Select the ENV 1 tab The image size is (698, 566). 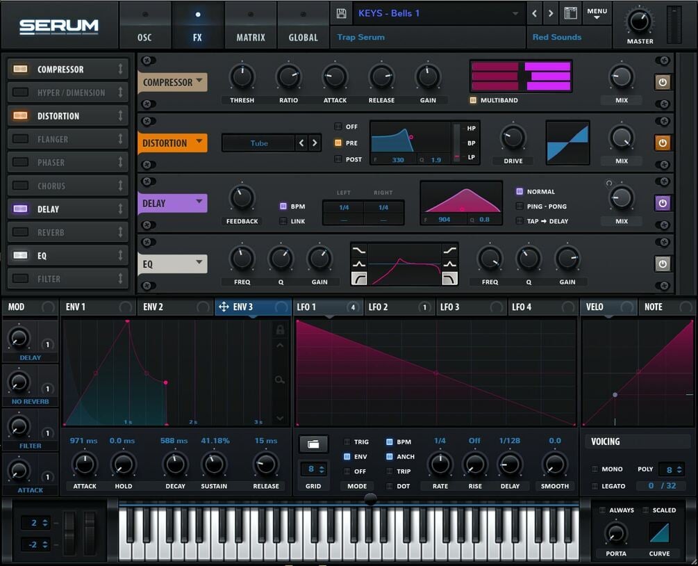pos(98,307)
